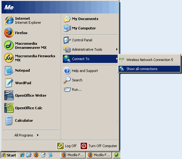Click the notepad-with-pencil Quick Launch icon

43,155
